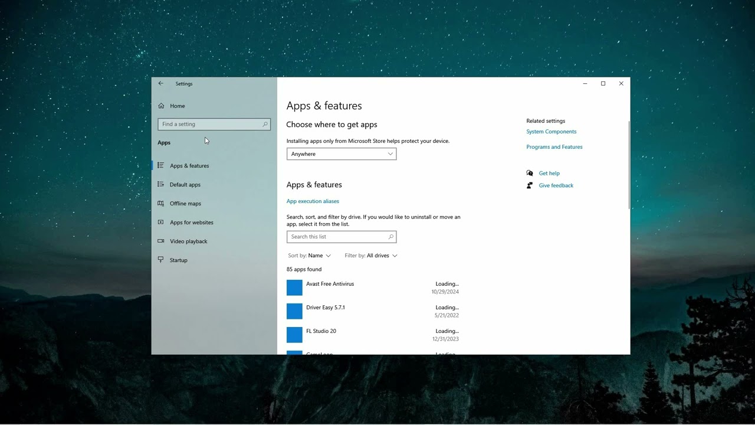Open App execution aliases link
The width and height of the screenshot is (755, 425).
pyautogui.click(x=313, y=201)
